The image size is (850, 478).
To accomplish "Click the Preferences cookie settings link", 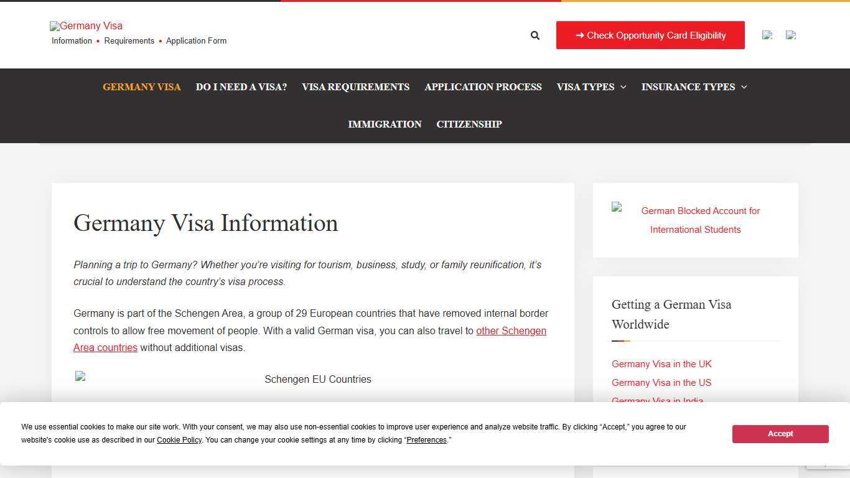I will pos(426,440).
